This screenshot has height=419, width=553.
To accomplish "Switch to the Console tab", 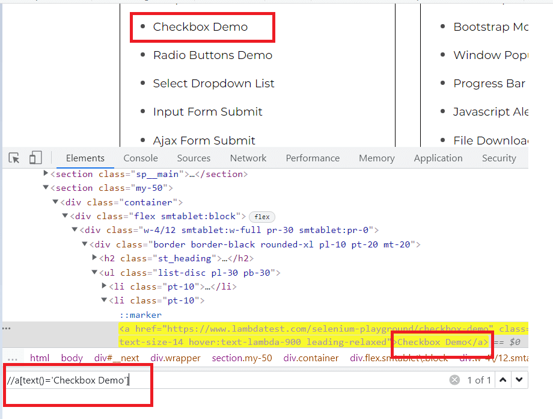I will [140, 158].
